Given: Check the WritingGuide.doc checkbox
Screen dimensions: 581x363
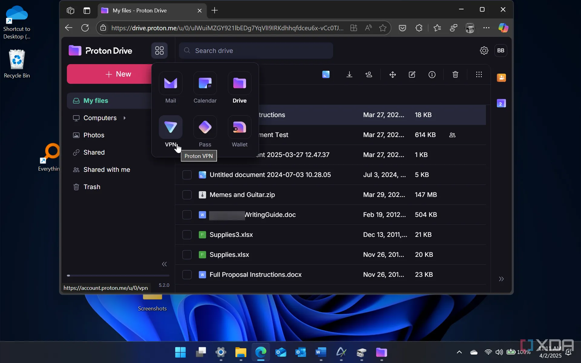Looking at the screenshot, I should [x=187, y=215].
